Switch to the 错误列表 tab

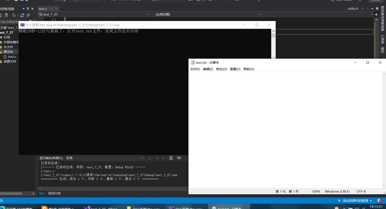pos(55,193)
